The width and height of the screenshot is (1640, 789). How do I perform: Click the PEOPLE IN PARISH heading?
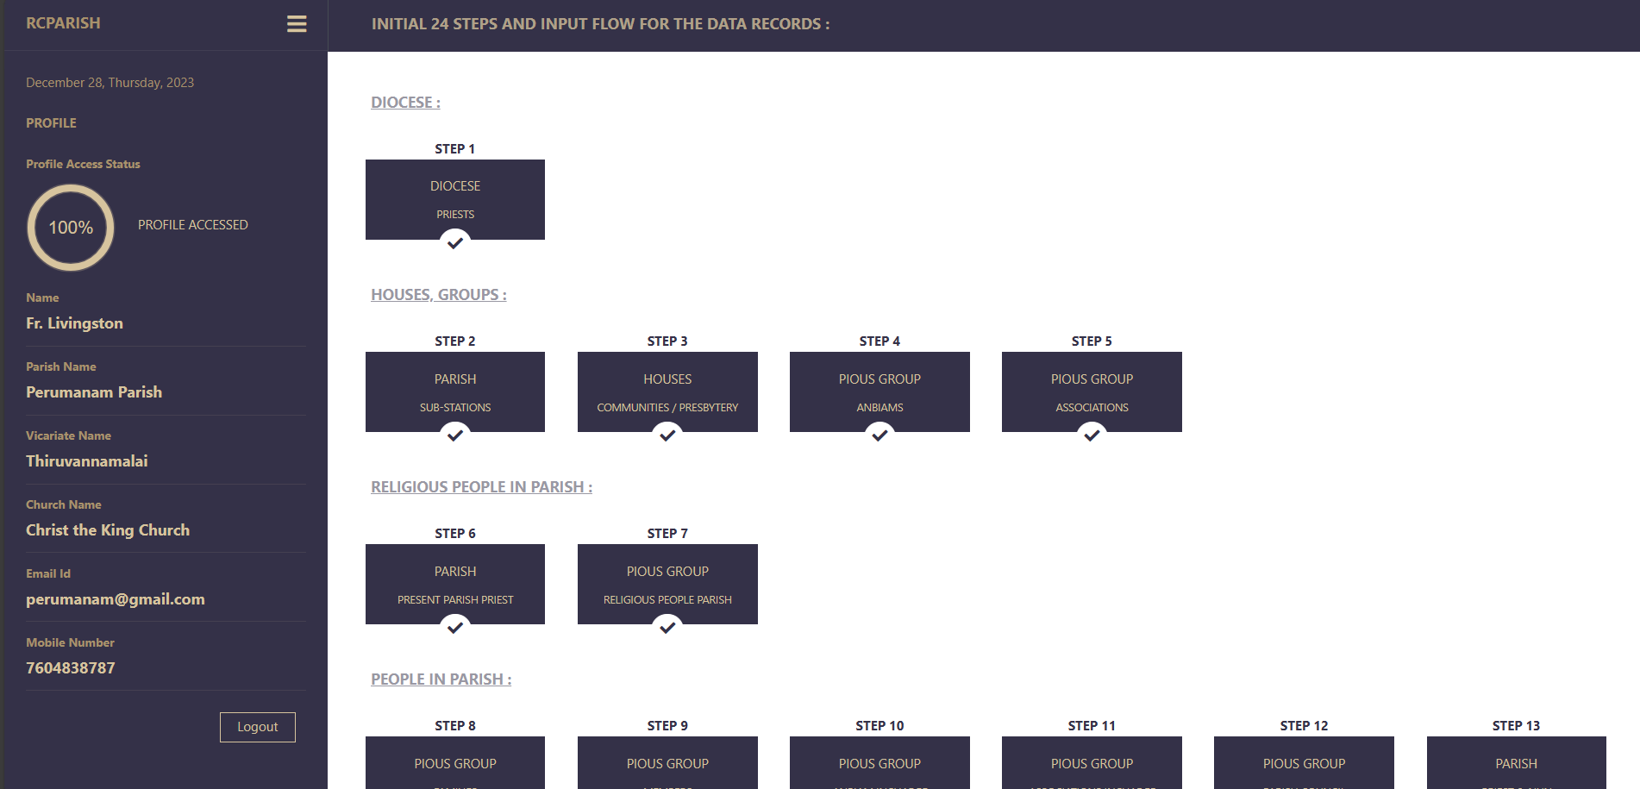(441, 679)
